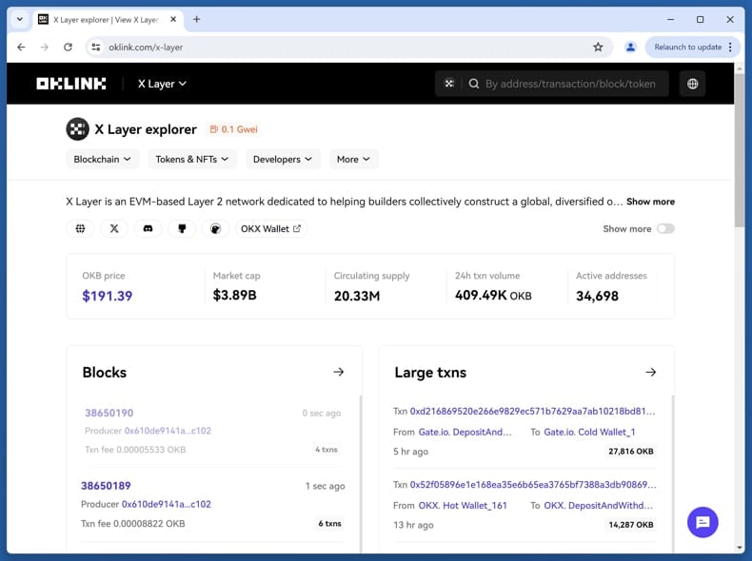The image size is (752, 561).
Task: Click the language globe icon in header
Action: click(x=692, y=84)
